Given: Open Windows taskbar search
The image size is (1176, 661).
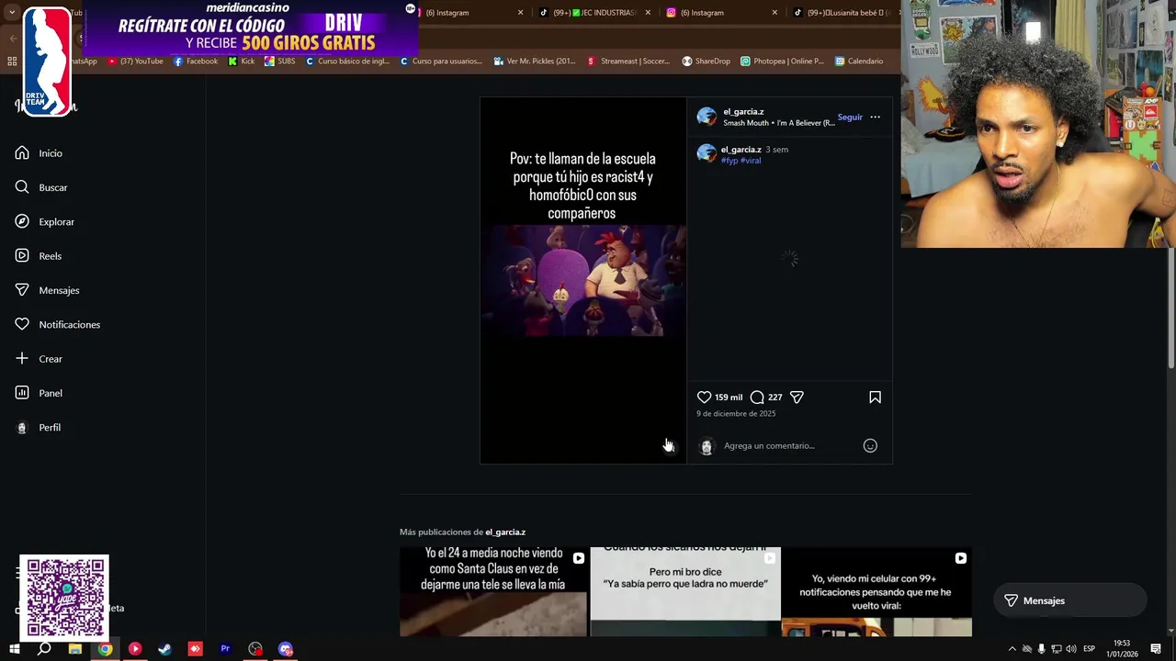Looking at the screenshot, I should 44,649.
